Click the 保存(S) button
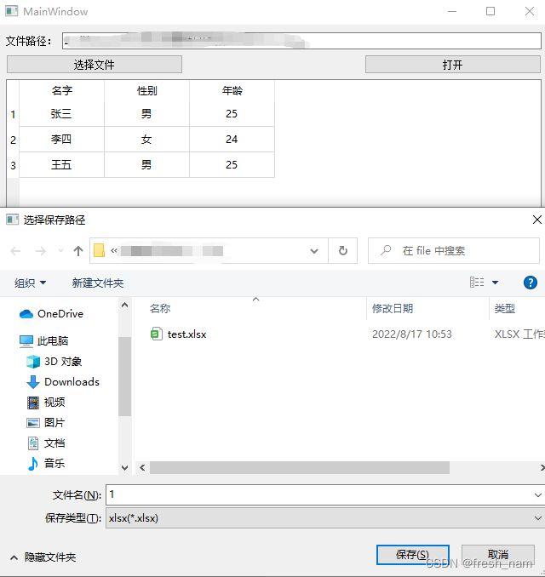The width and height of the screenshot is (545, 577). [x=412, y=555]
